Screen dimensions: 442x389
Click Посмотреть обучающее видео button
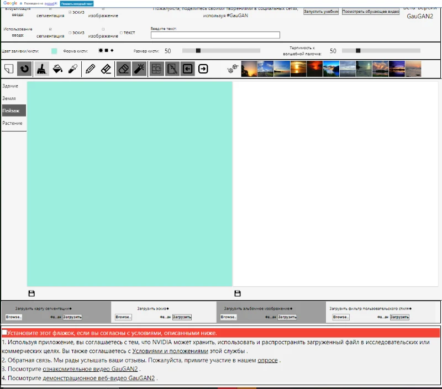pyautogui.click(x=371, y=12)
